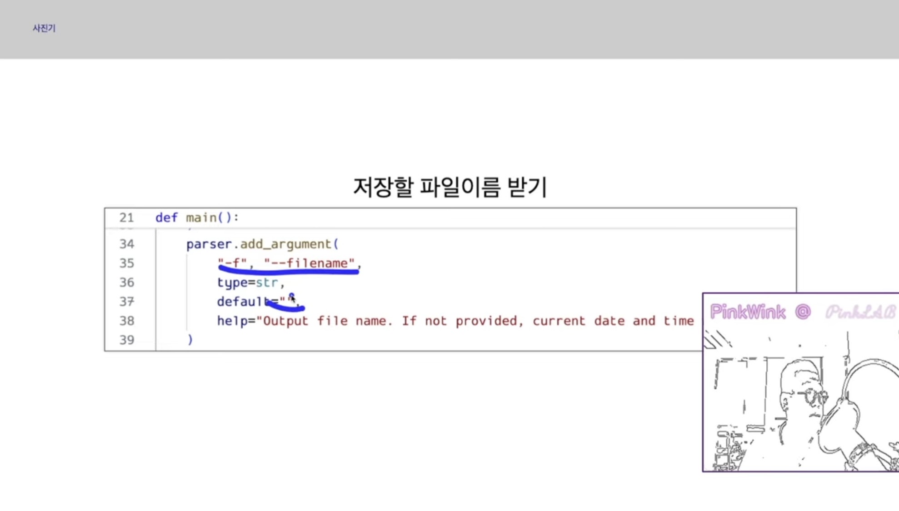Click line number 21 in gutter
The height and width of the screenshot is (511, 899).
point(126,218)
